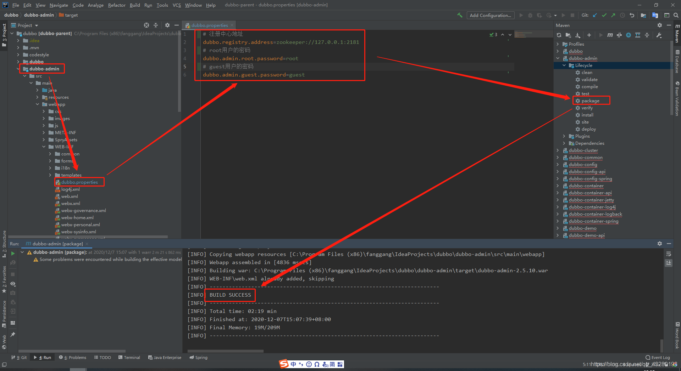Screen dimensions: 681x371
Task: Expand the Dependencies node in Maven
Action: pyautogui.click(x=564, y=143)
